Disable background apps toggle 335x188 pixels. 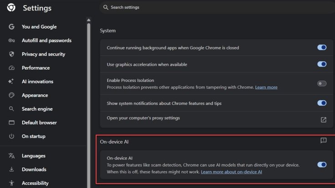click(x=322, y=47)
